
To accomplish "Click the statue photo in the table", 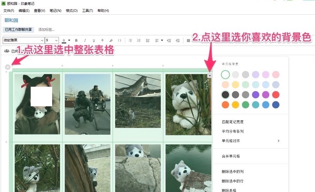I will [x=88, y=104].
